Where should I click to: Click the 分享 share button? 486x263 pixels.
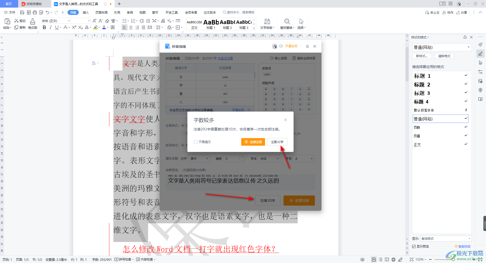pyautogui.click(x=461, y=12)
